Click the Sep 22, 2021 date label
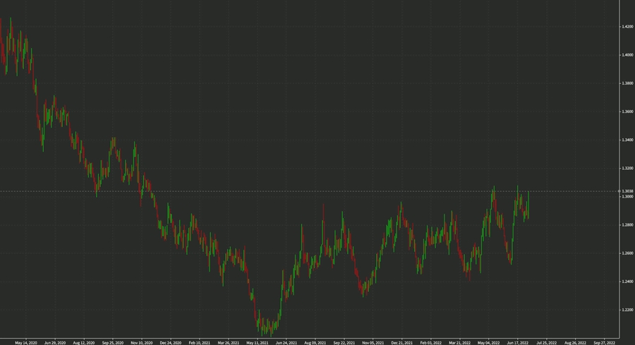Image resolution: width=635 pixels, height=345 pixels. [x=344, y=343]
